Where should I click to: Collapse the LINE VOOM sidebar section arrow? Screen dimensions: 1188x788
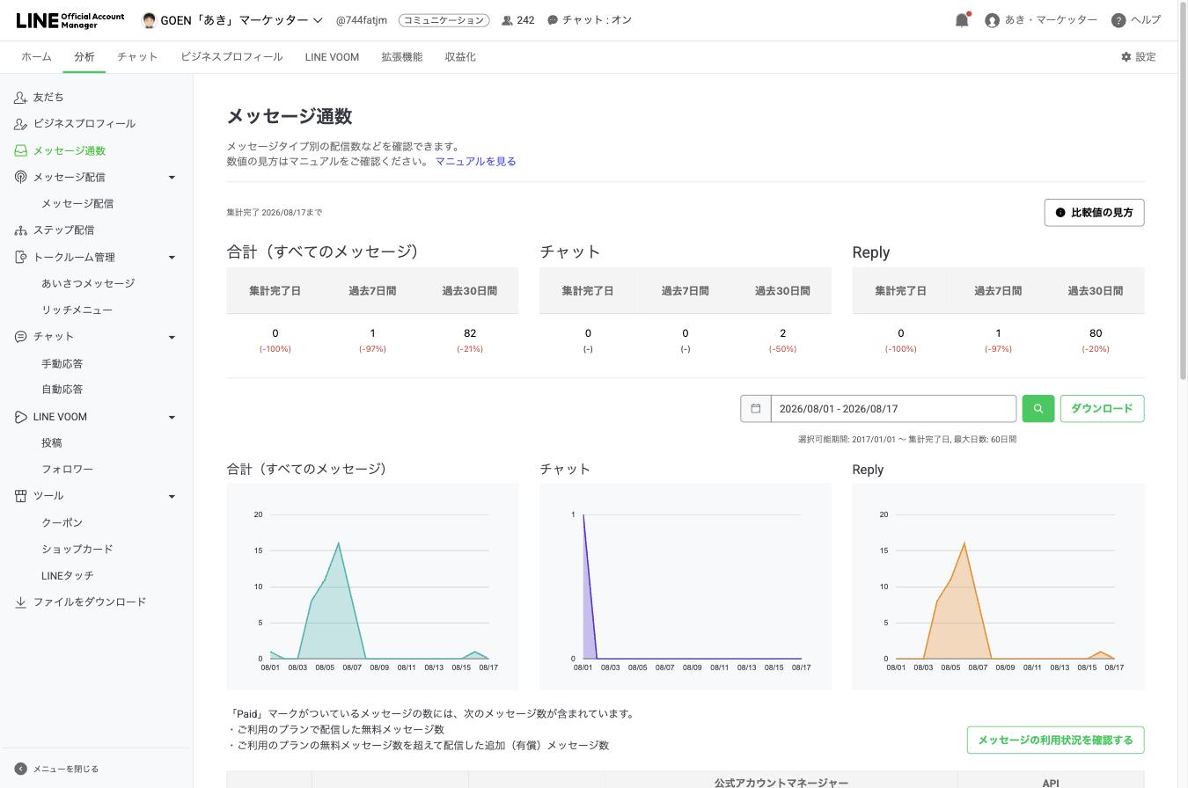(x=172, y=417)
